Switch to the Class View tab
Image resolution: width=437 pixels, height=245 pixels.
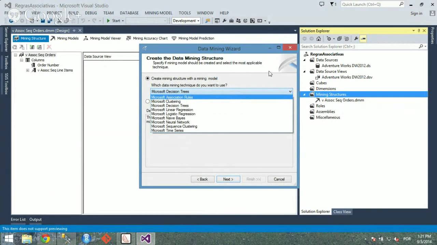pyautogui.click(x=342, y=212)
